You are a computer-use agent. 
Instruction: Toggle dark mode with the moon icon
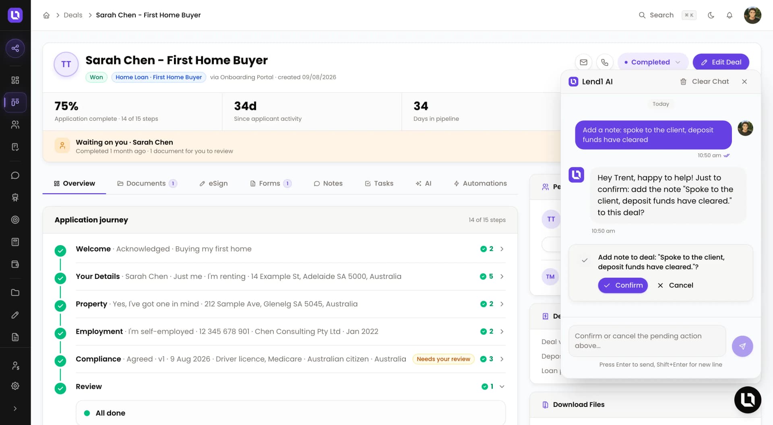click(711, 15)
